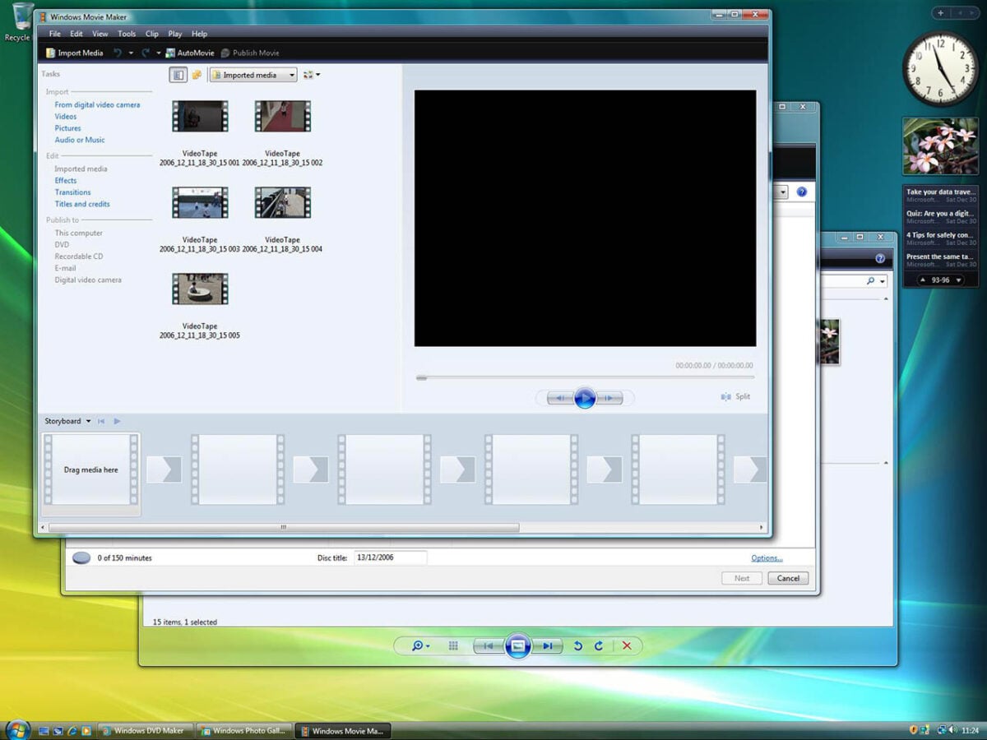Open the View menu

(x=100, y=34)
